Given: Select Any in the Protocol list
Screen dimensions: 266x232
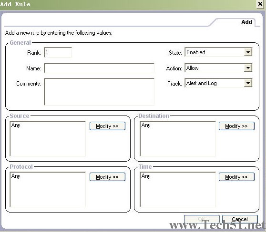Looking at the screenshot, I should (x=16, y=176).
